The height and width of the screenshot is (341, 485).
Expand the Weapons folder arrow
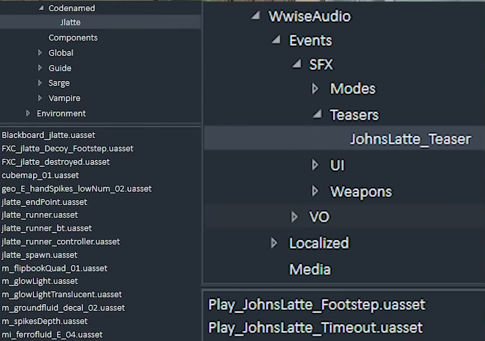[315, 191]
